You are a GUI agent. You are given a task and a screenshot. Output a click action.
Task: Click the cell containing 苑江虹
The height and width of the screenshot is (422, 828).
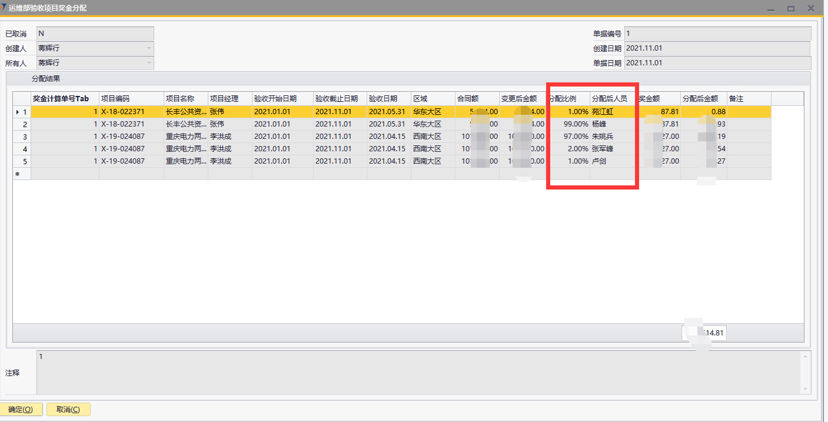point(612,112)
